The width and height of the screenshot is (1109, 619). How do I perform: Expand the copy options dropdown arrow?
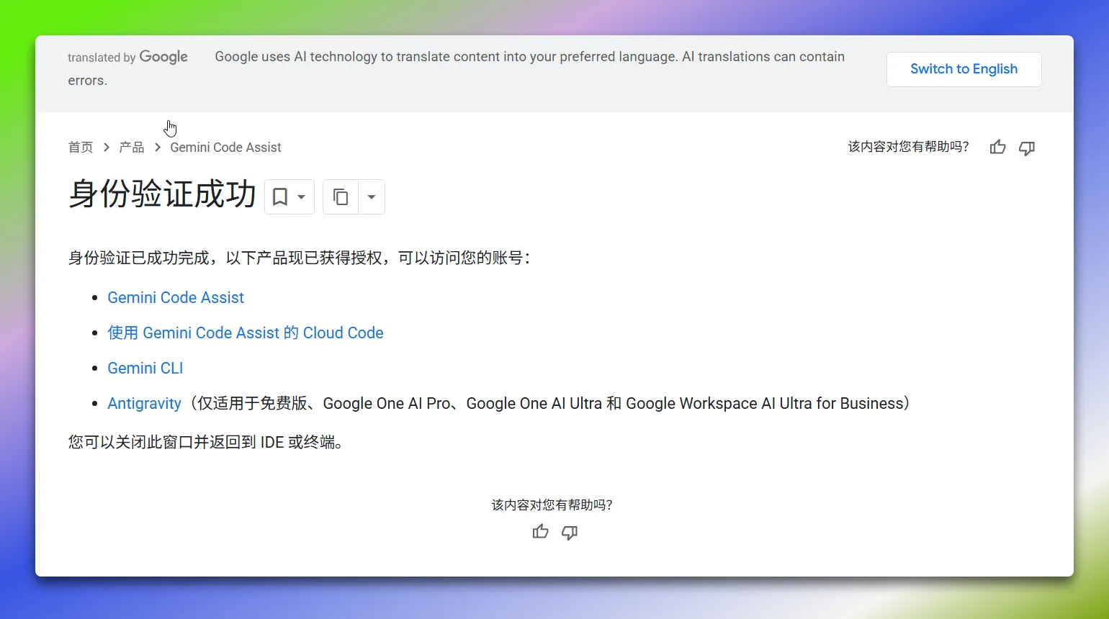372,196
